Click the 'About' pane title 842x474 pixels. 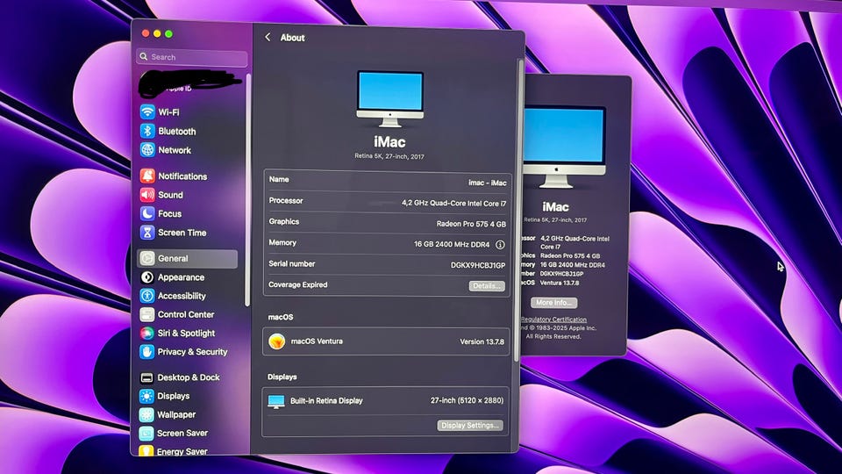coord(293,38)
